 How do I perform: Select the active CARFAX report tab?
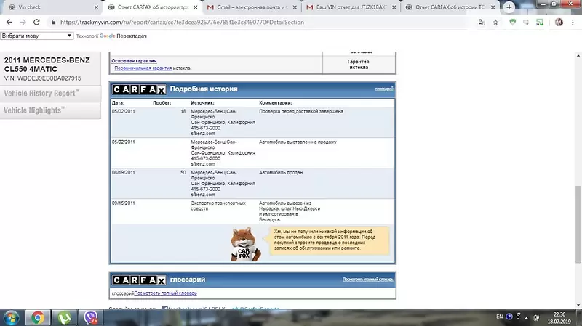(x=152, y=7)
